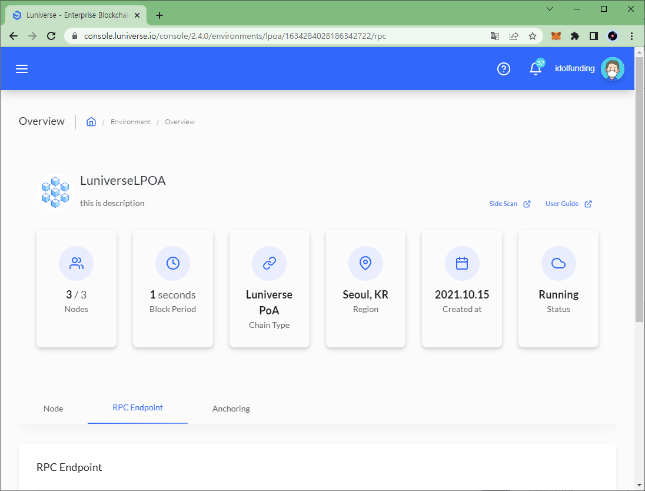The height and width of the screenshot is (491, 645).
Task: Click the share page icon
Action: [514, 37]
